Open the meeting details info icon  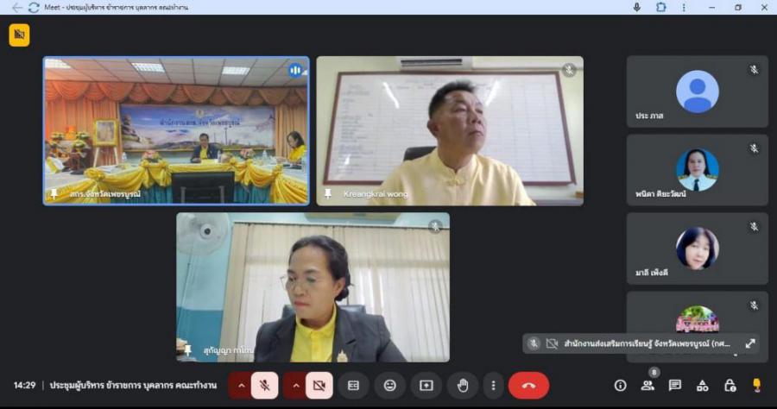[620, 385]
